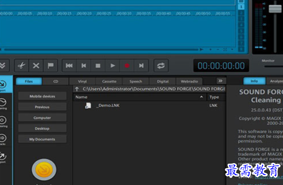The image size is (283, 185).
Task: Click the My Documents button
Action: point(42,139)
